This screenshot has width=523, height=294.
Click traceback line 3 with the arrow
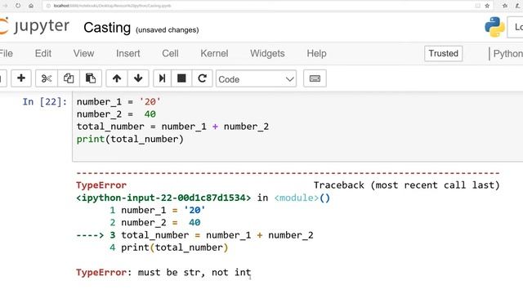194,235
